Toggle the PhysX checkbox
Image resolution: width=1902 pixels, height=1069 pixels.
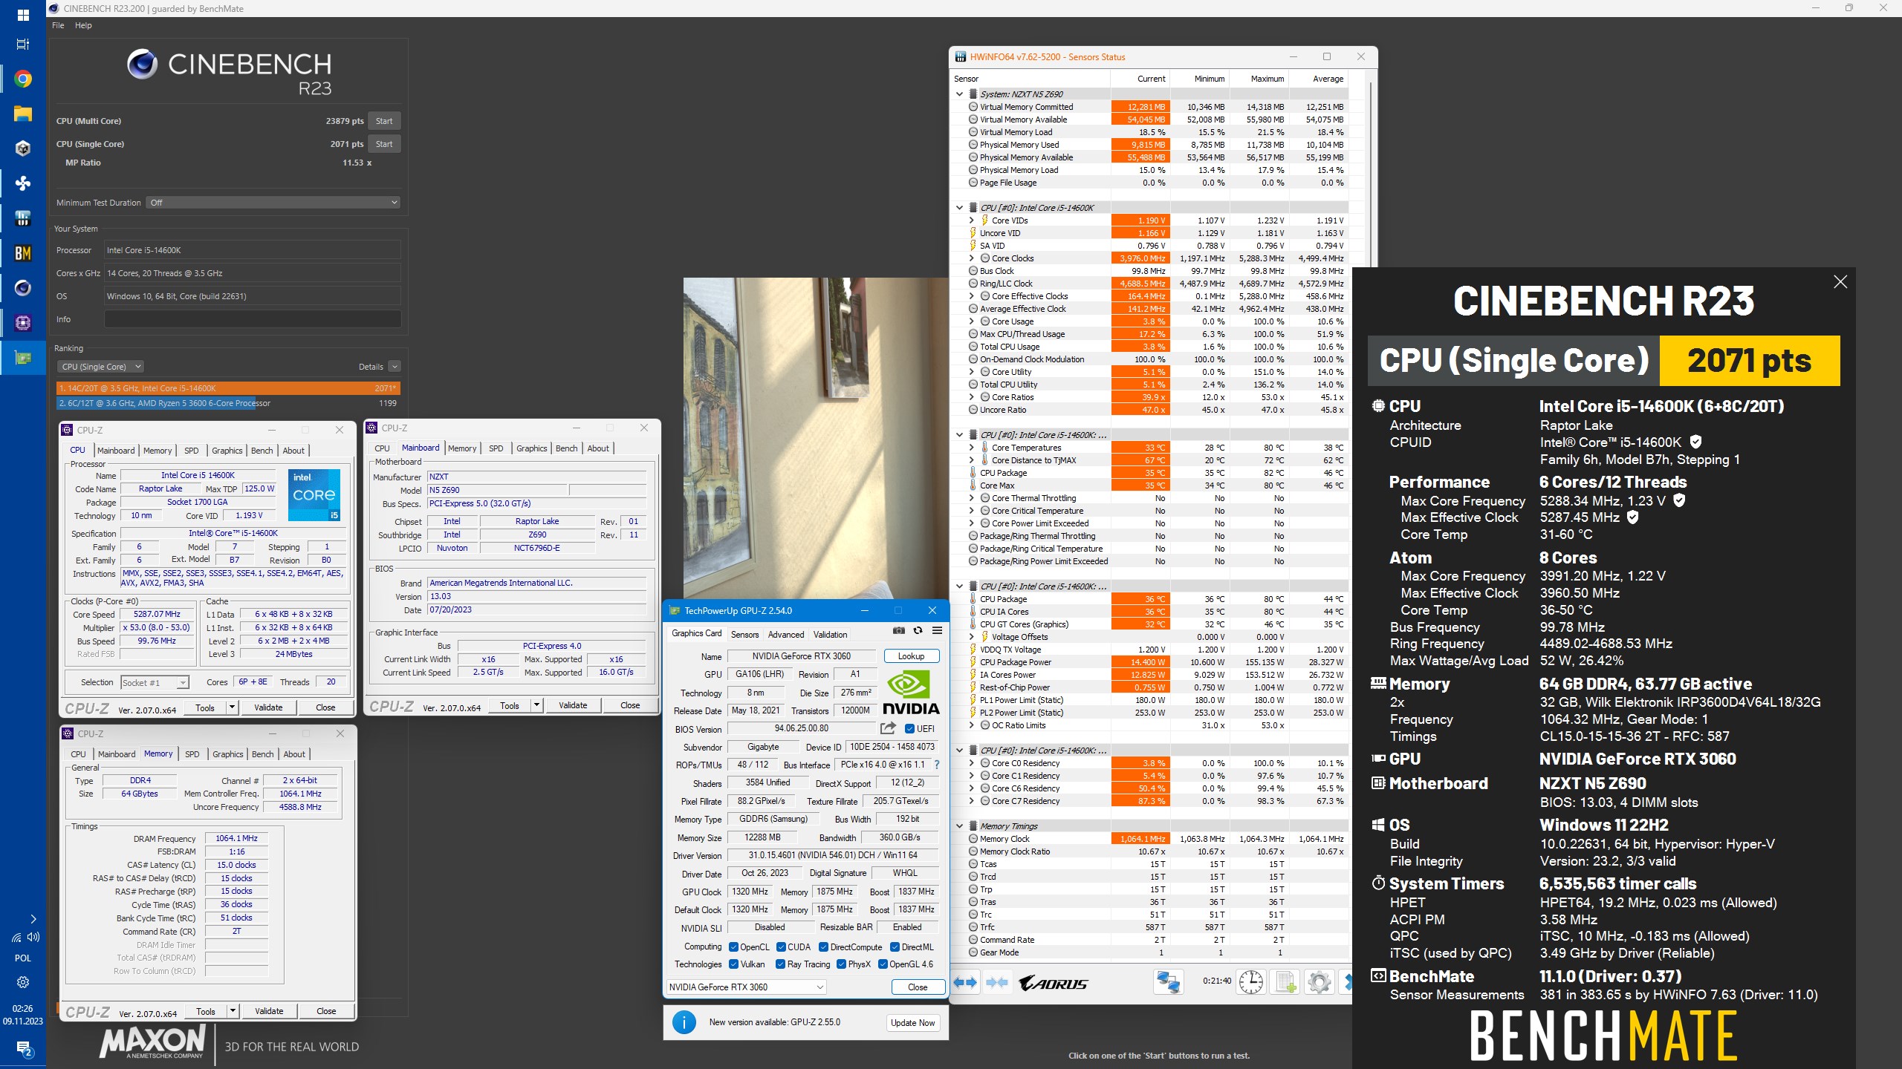pos(841,964)
